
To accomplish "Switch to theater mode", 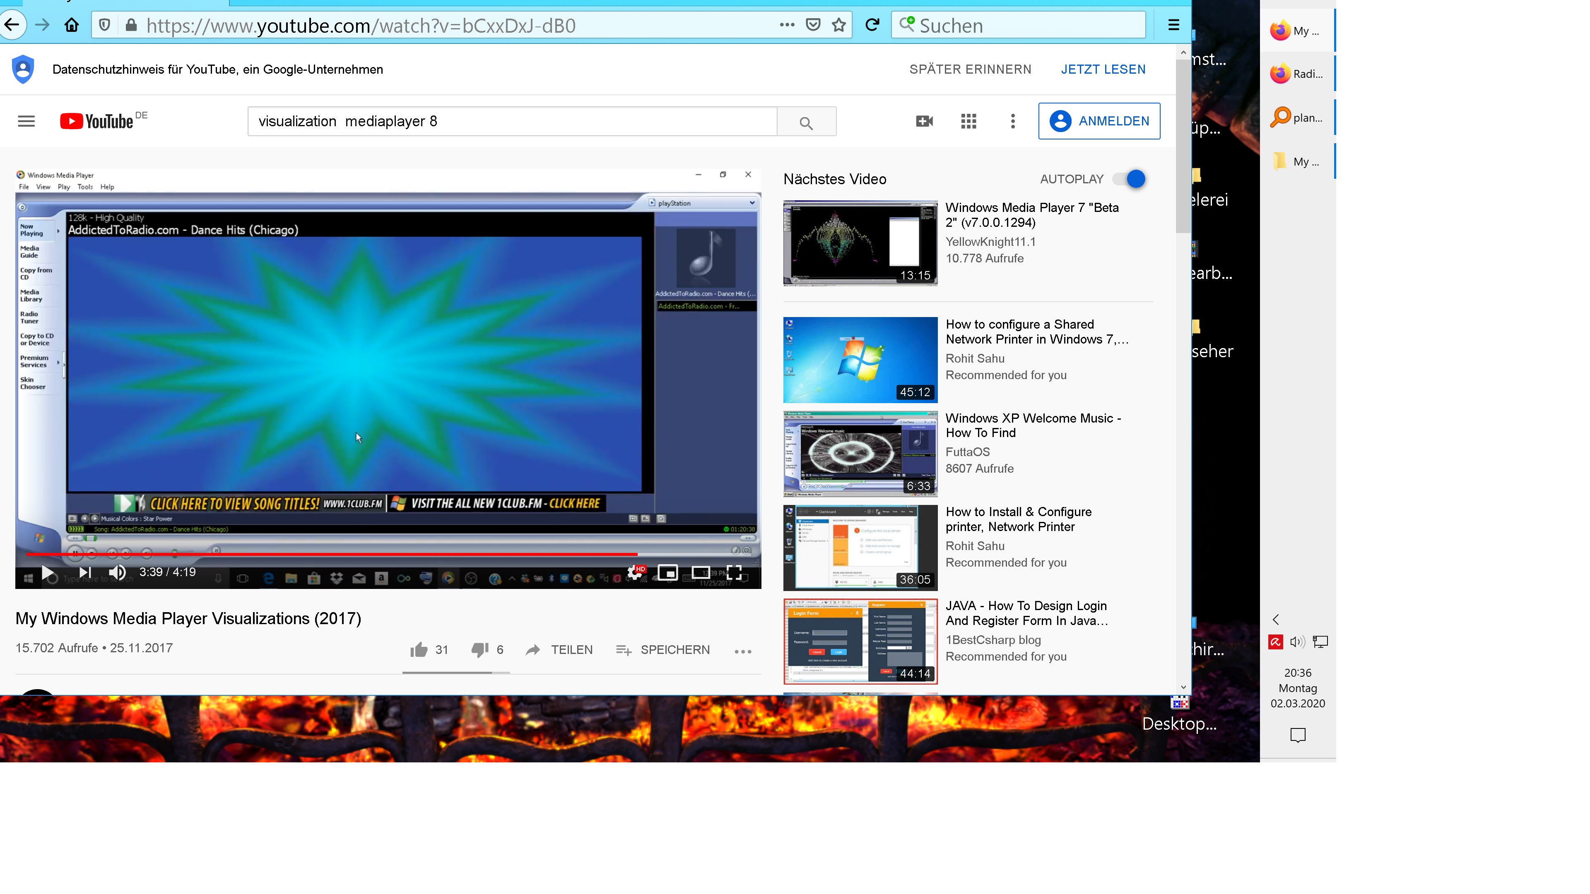I will click(x=701, y=572).
